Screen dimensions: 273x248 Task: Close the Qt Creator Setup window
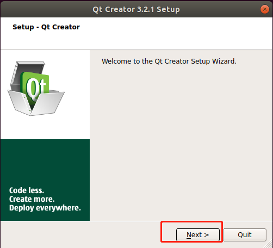265,9
